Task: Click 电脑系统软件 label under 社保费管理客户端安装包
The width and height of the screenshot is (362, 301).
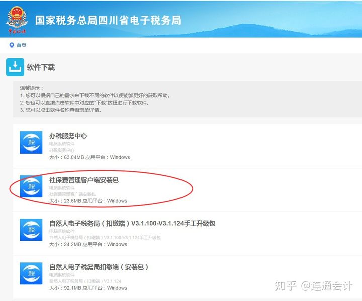Action: pyautogui.click(x=62, y=188)
